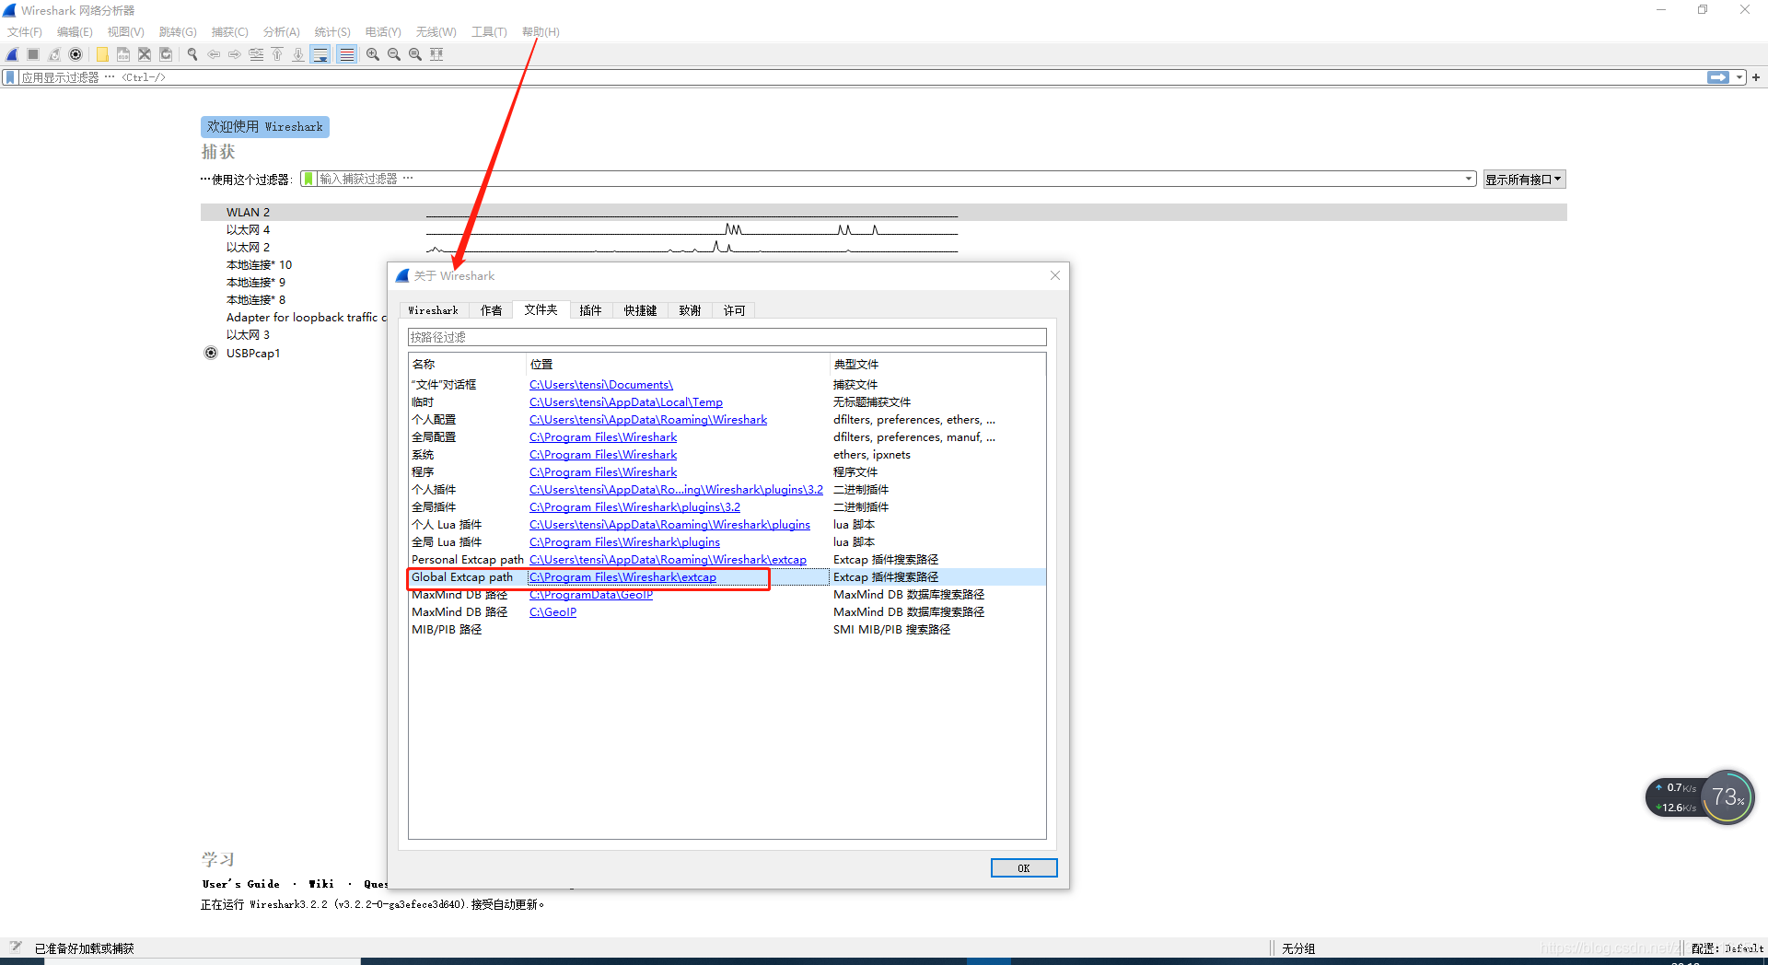Reset text to normal size icon
Image resolution: width=1768 pixels, height=965 pixels.
[x=415, y=54]
